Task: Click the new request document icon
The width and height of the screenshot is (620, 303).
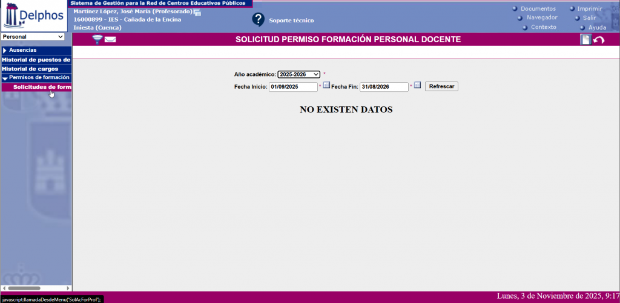Action: coord(585,40)
